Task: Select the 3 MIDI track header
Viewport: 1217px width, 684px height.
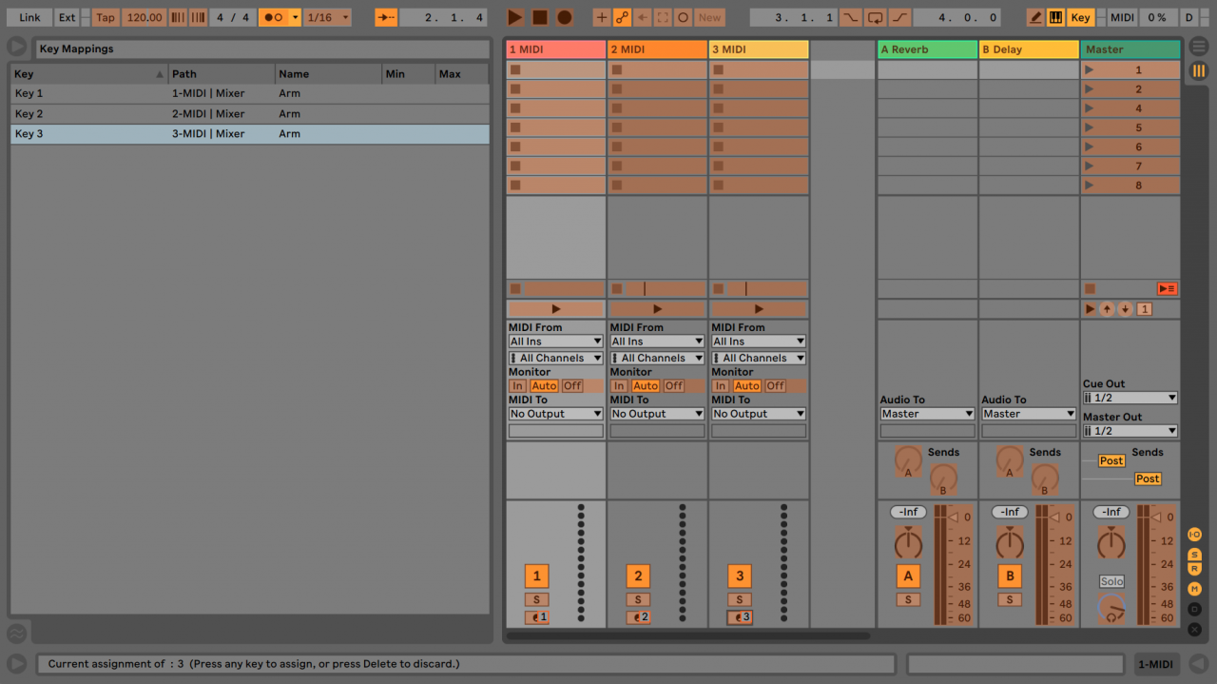Action: click(x=758, y=49)
